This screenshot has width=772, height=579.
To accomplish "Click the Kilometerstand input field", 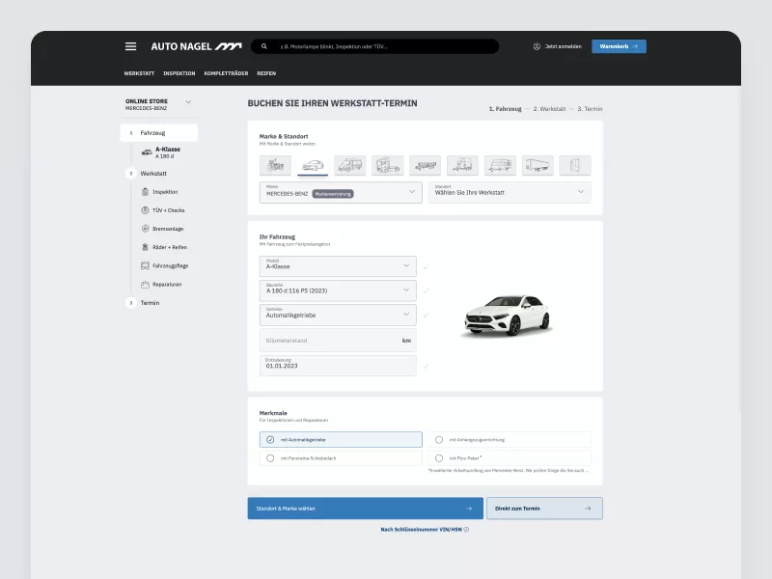I will pos(338,341).
